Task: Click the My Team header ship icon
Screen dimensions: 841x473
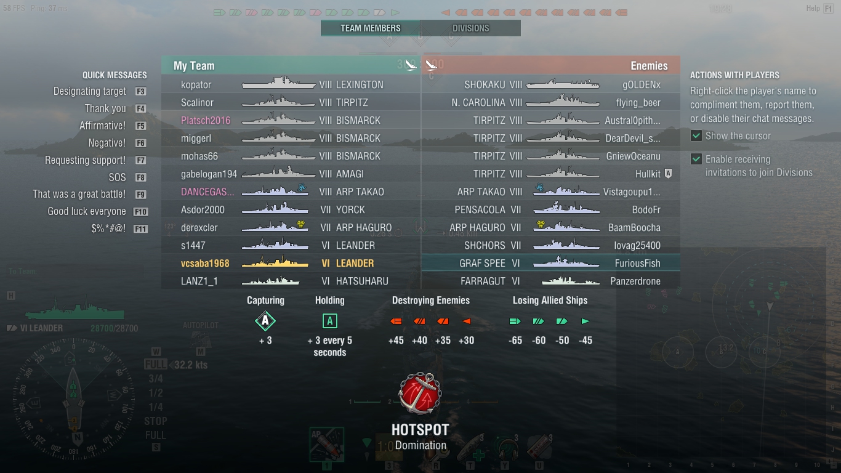Action: click(x=411, y=65)
